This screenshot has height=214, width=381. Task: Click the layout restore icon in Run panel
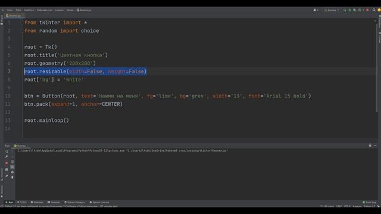[x=7, y=169]
